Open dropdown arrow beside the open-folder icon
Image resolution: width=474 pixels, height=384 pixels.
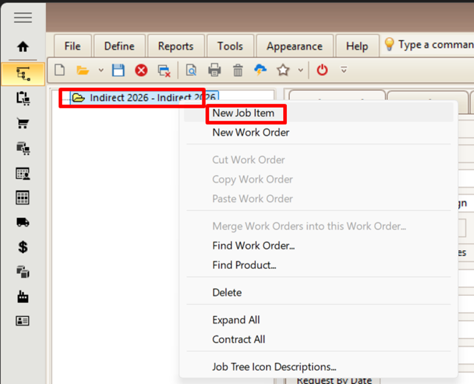(101, 71)
